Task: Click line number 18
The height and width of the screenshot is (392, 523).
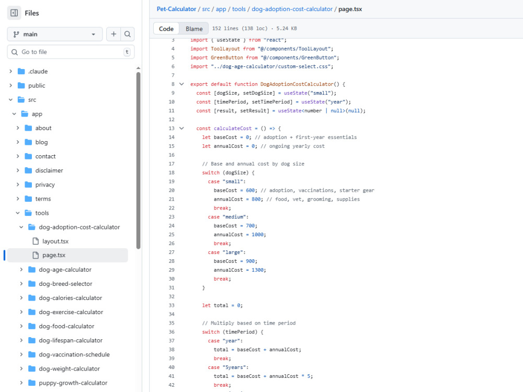Action: point(172,172)
